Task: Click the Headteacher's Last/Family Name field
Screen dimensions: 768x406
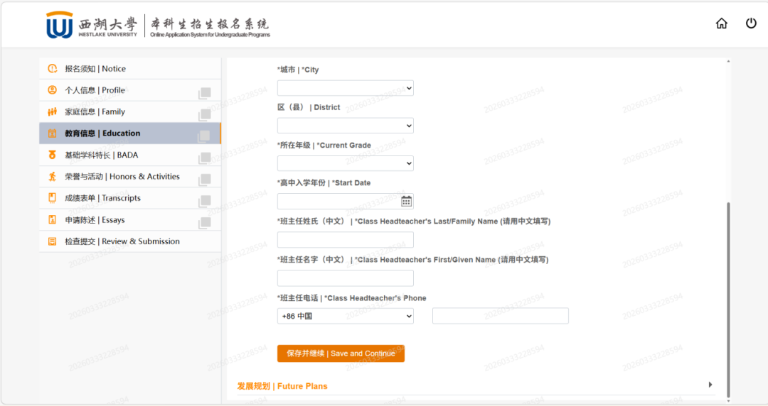Action: [346, 240]
